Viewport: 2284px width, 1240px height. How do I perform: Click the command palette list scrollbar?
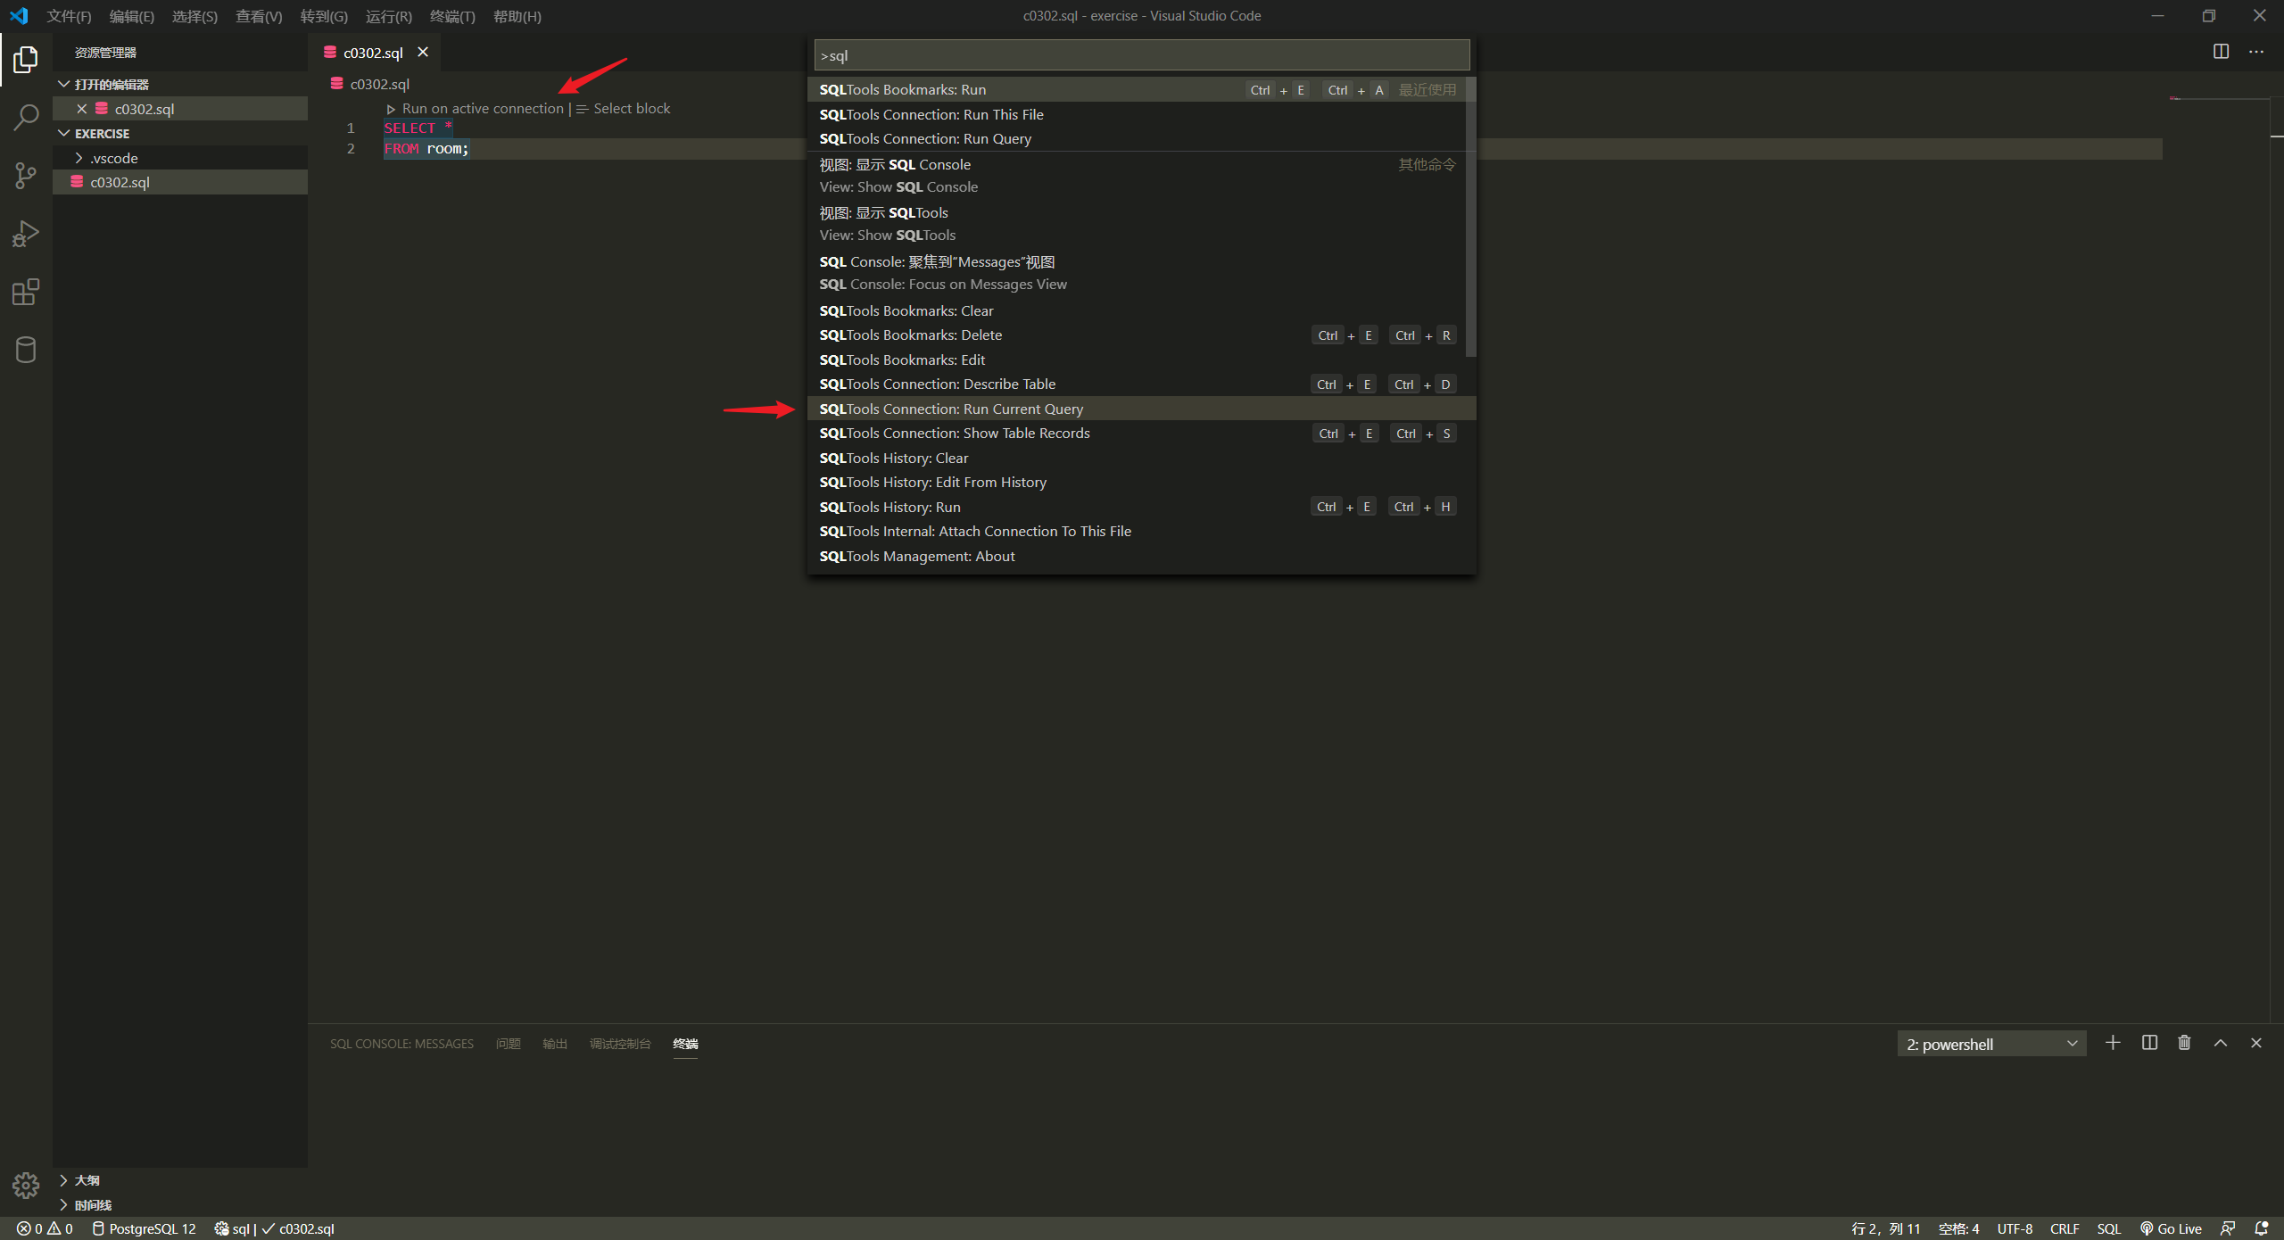tap(1471, 217)
